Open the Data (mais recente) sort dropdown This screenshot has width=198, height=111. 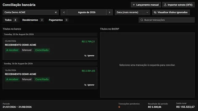coord(132,12)
